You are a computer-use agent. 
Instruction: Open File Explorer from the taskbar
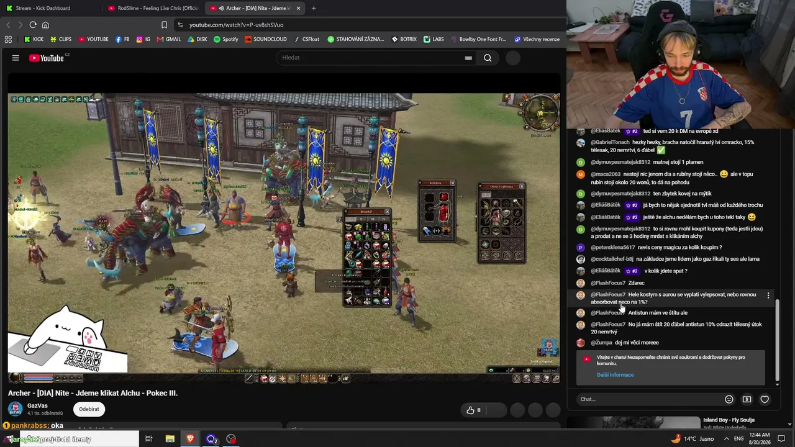pyautogui.click(x=170, y=439)
